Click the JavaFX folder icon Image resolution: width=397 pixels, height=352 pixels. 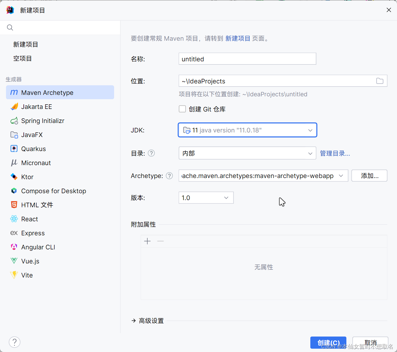(14, 135)
